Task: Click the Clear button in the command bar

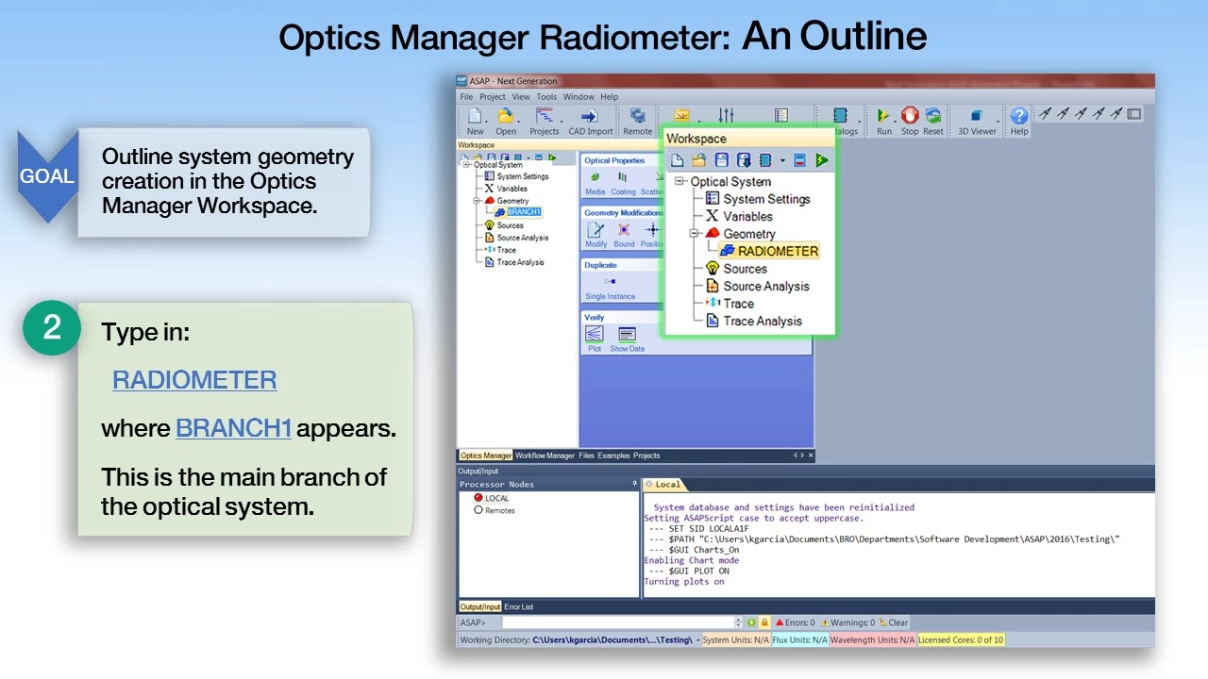Action: pos(893,622)
